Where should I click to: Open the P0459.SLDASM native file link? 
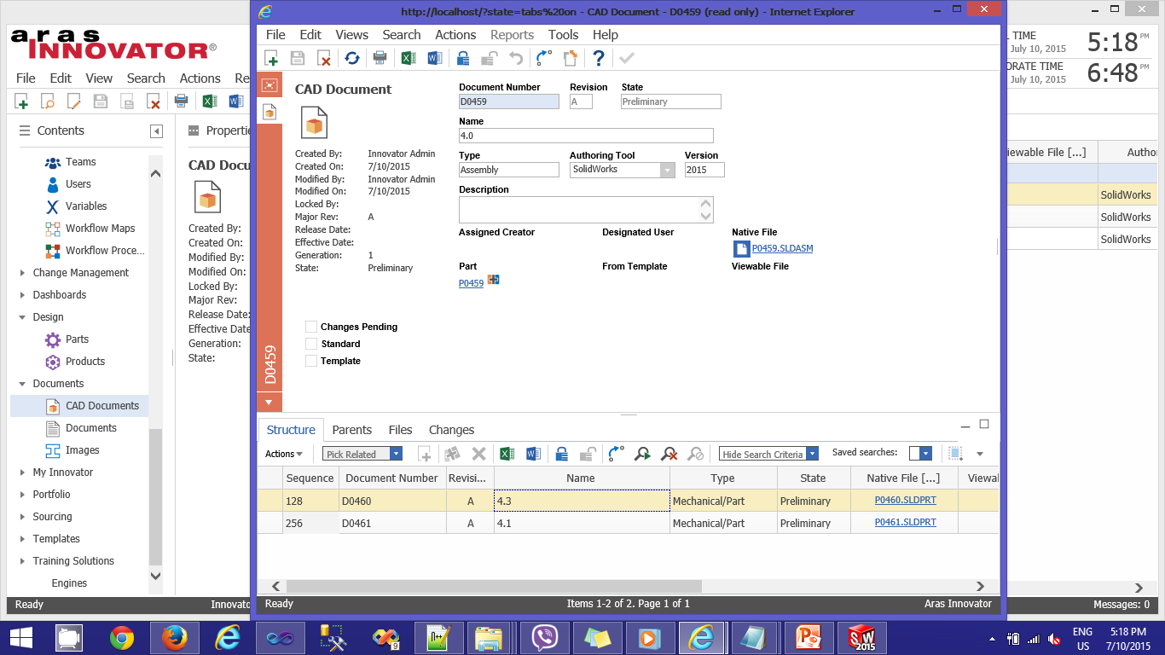[x=782, y=249]
